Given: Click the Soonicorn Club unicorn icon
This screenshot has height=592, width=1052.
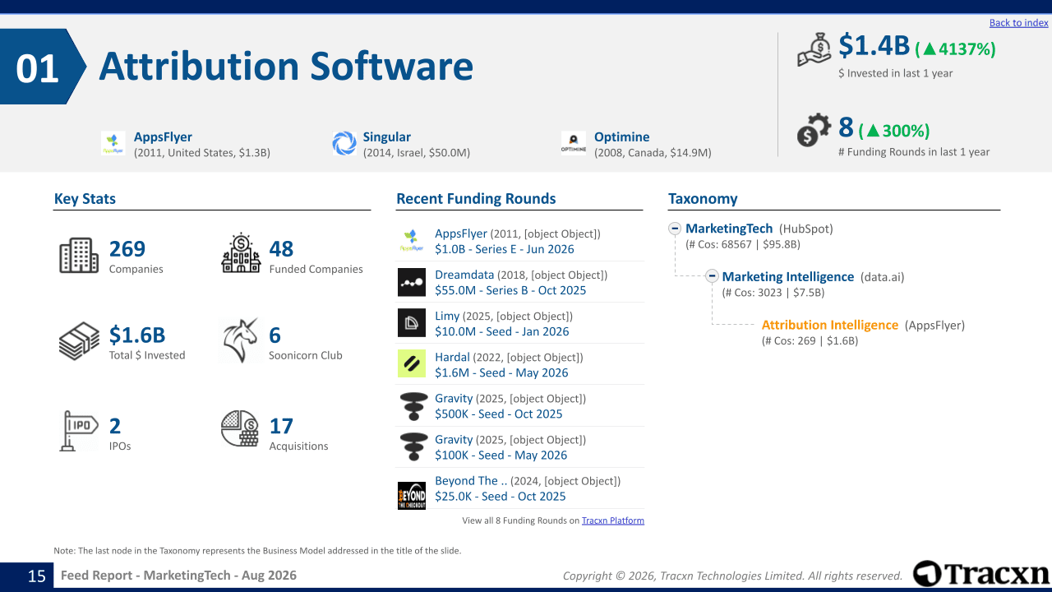Looking at the screenshot, I should click(x=241, y=341).
